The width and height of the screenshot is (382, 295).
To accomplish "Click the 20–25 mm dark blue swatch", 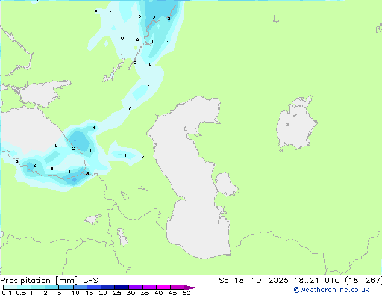I will coord(108,287).
